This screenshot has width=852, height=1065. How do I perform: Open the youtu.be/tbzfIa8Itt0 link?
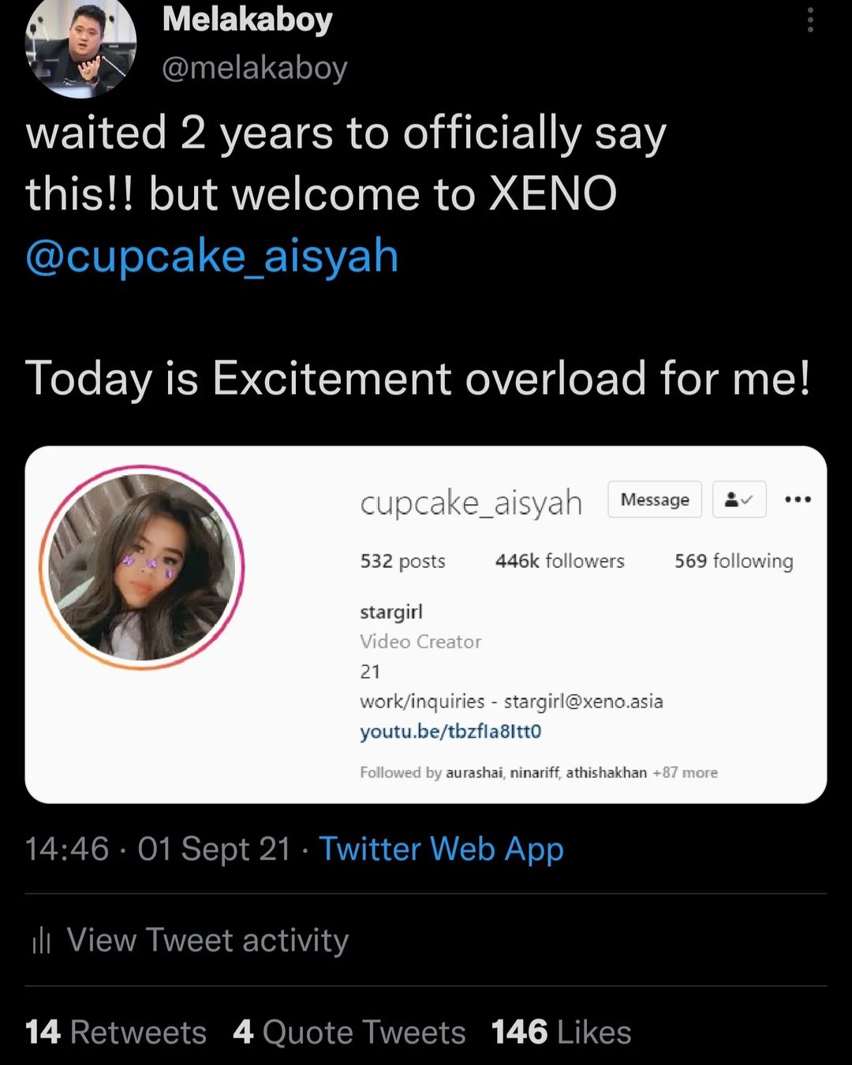[x=450, y=731]
